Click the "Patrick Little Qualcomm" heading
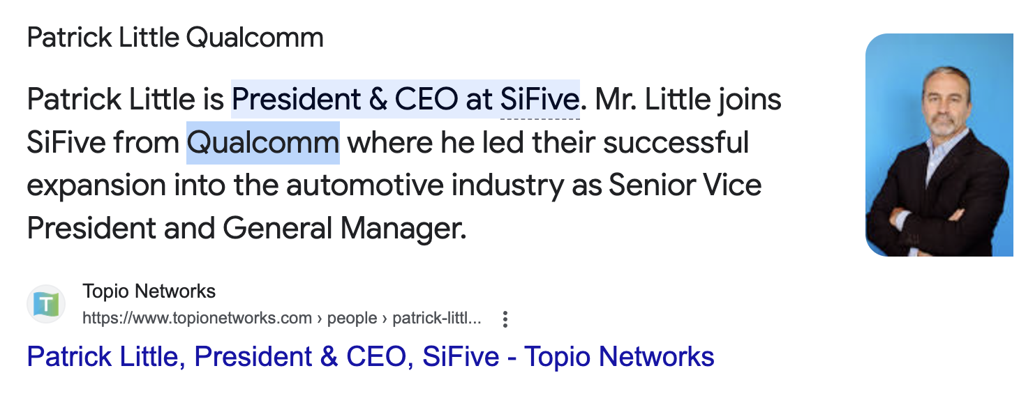 click(175, 38)
